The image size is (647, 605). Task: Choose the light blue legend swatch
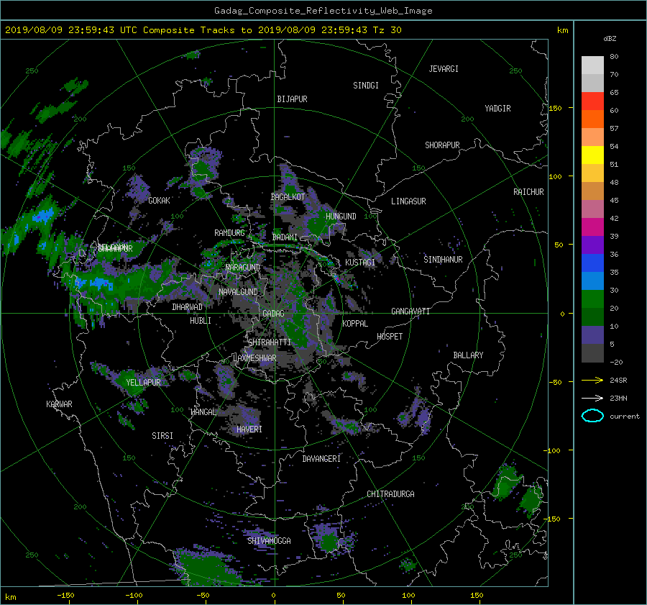click(x=592, y=281)
